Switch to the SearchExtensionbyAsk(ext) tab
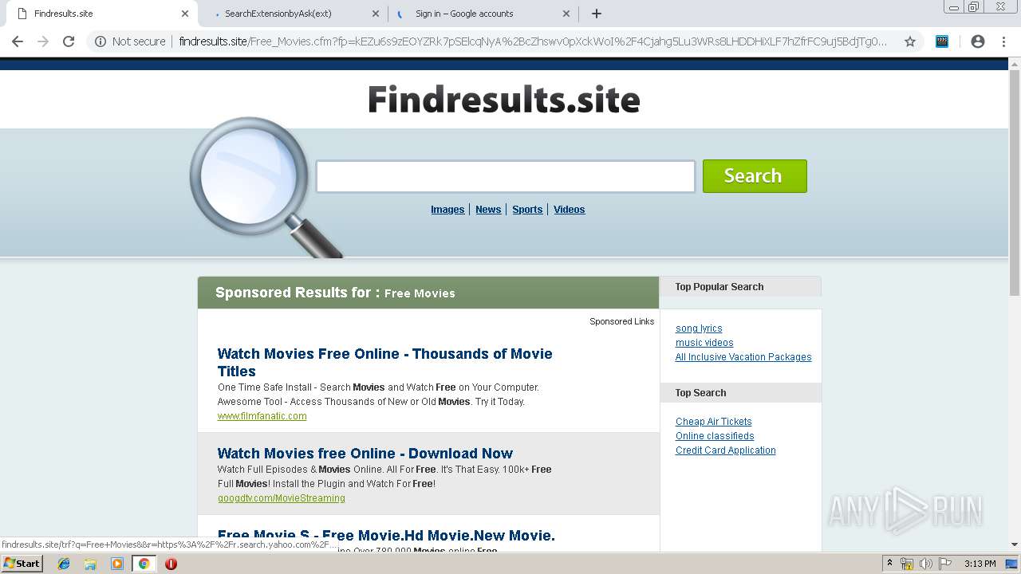This screenshot has height=574, width=1021. 294,14
